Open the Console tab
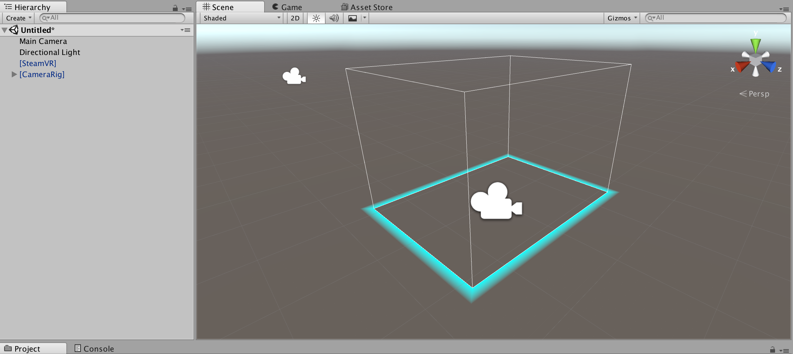Viewport: 793px width, 354px height. [x=94, y=348]
